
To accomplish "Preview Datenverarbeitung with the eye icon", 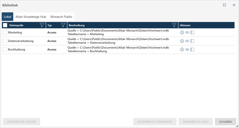I will click(187, 41).
